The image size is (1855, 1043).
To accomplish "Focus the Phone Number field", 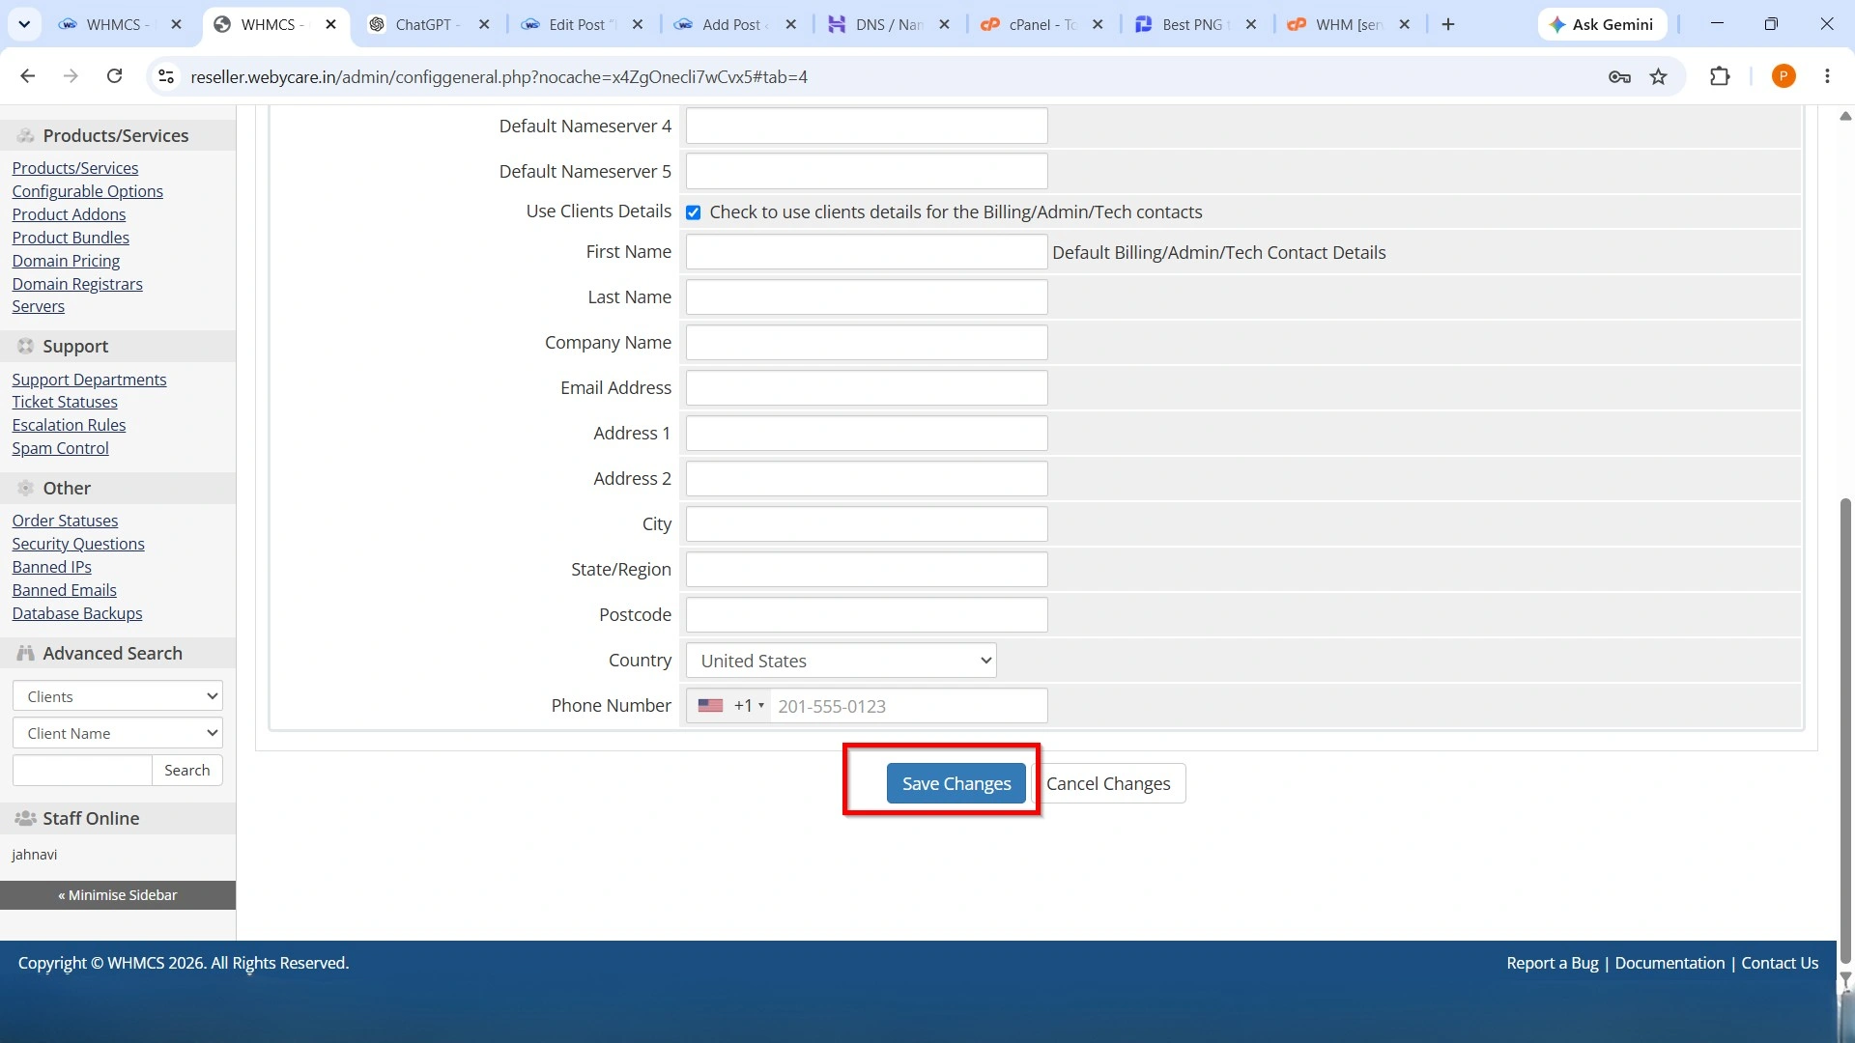I will click(x=908, y=706).
